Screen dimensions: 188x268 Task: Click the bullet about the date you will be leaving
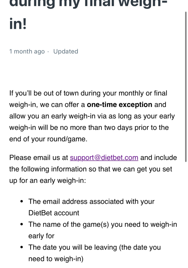[x=95, y=253]
